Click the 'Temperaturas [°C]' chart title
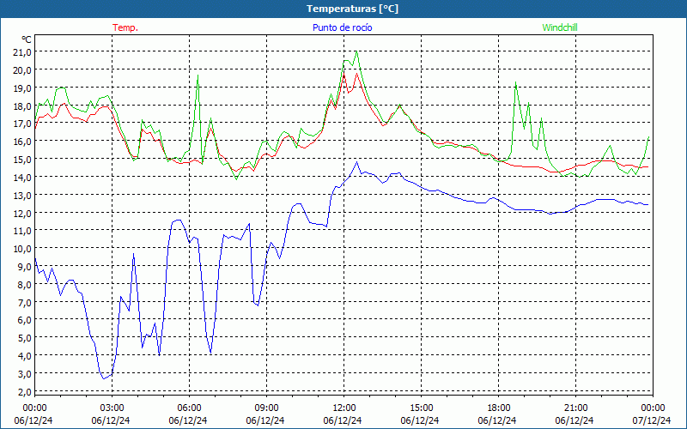The image size is (687, 429). tap(352, 9)
